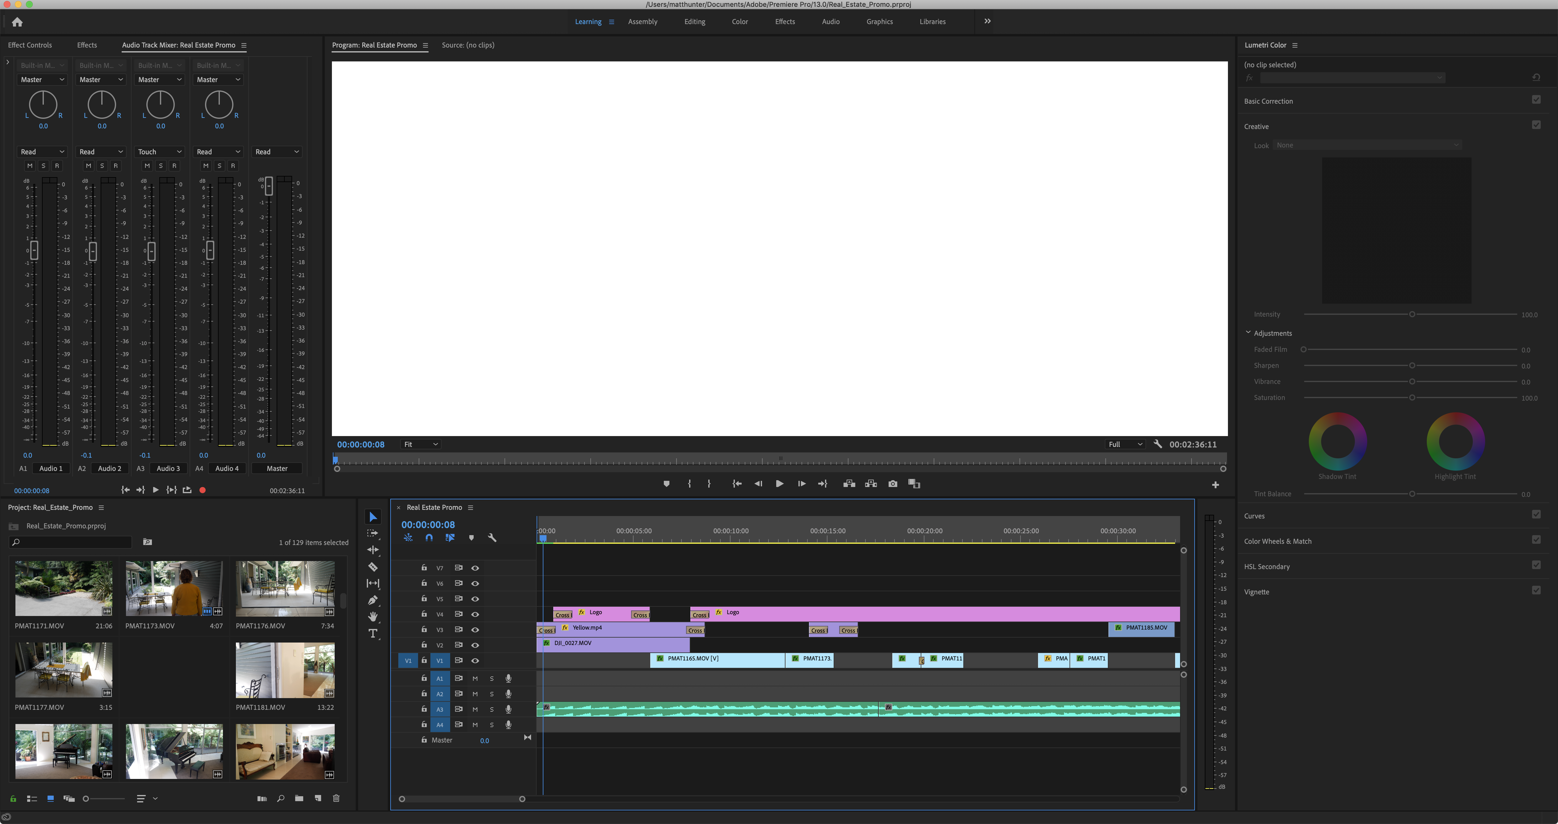The width and height of the screenshot is (1558, 824).
Task: Collapse the Adjustments section
Action: pyautogui.click(x=1248, y=332)
